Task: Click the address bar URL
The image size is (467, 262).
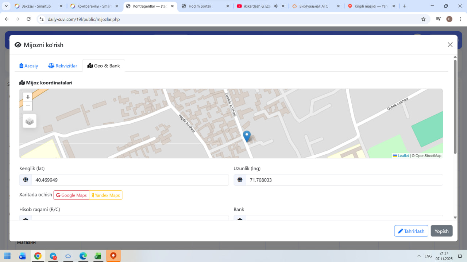Action: point(84,19)
